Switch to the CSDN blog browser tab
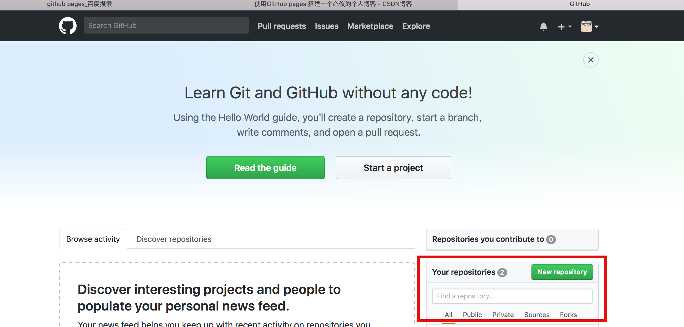 [x=333, y=4]
